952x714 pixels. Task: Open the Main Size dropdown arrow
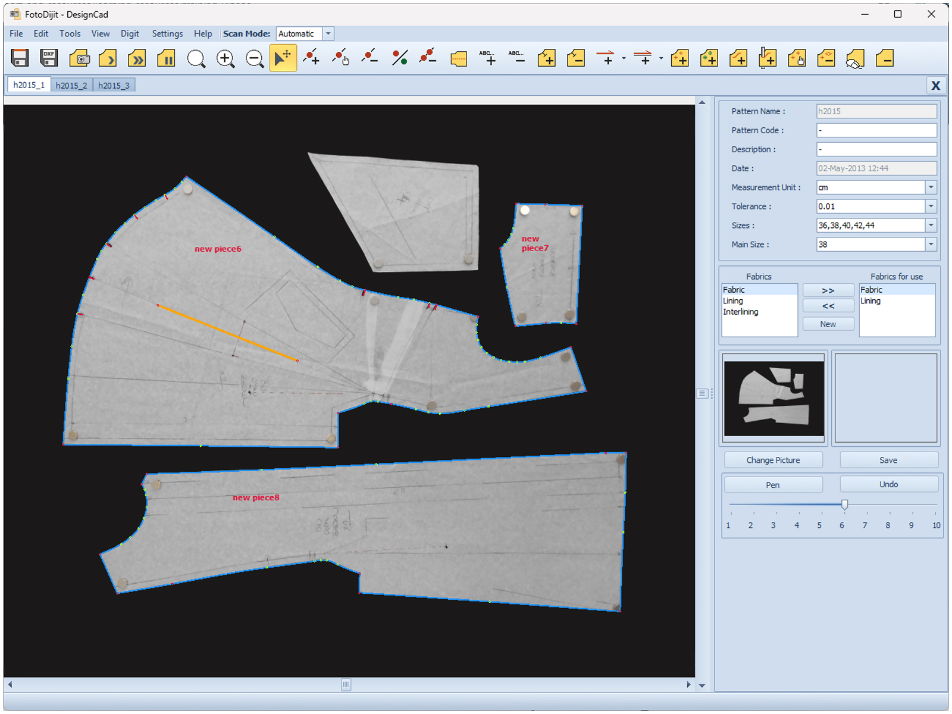coord(931,245)
